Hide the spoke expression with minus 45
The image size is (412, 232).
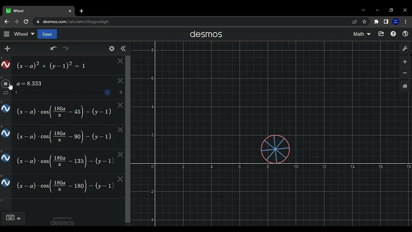5,109
